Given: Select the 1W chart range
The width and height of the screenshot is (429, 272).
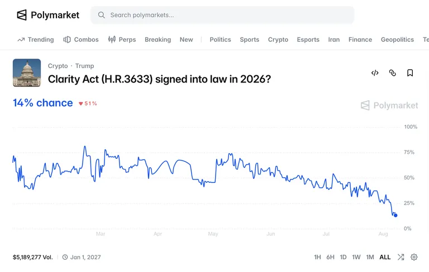Looking at the screenshot, I should click(356, 257).
